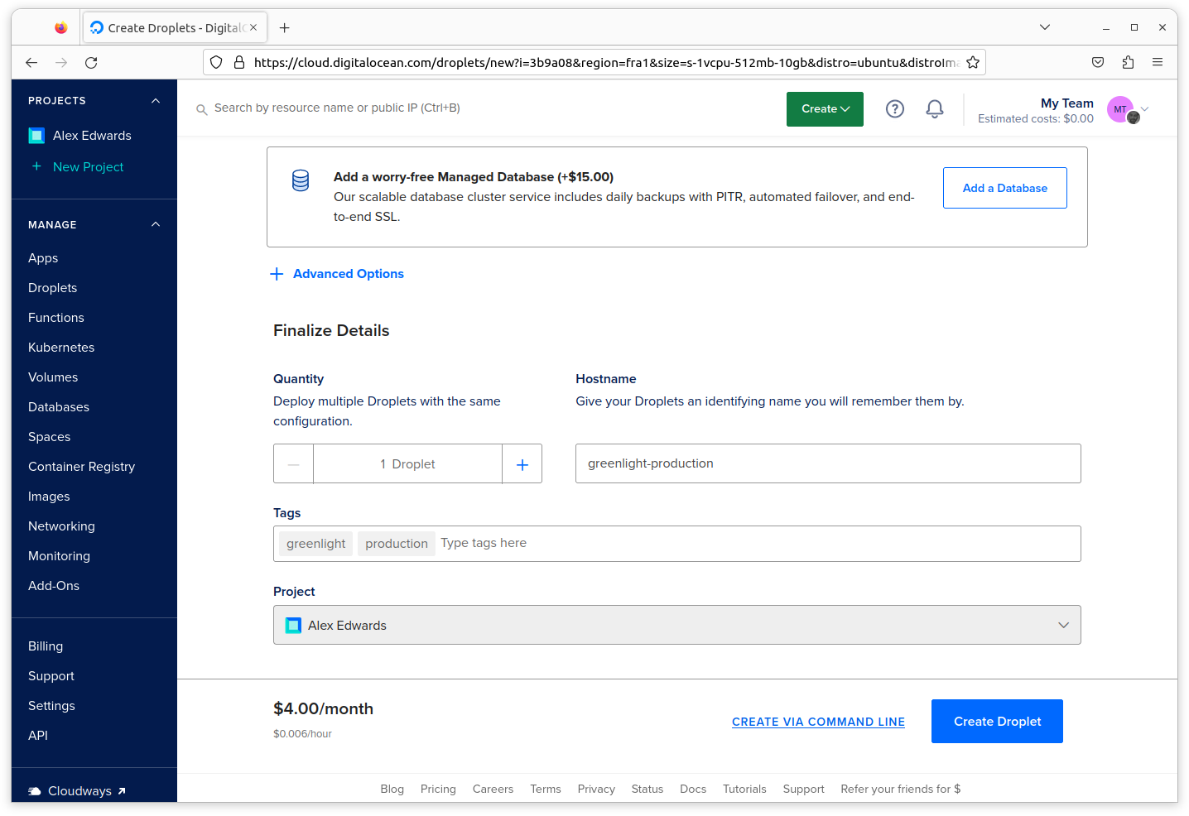Click the search magnifier icon

click(x=201, y=109)
